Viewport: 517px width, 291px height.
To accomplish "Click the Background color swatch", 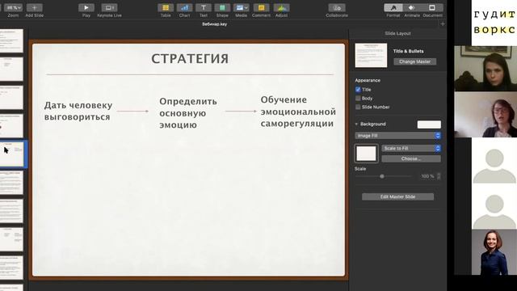I will tap(429, 124).
